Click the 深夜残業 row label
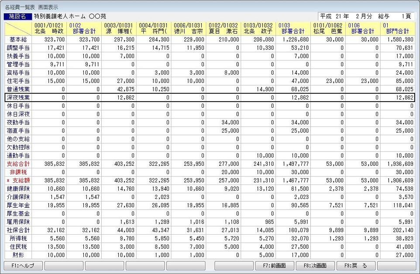 coord(19,98)
